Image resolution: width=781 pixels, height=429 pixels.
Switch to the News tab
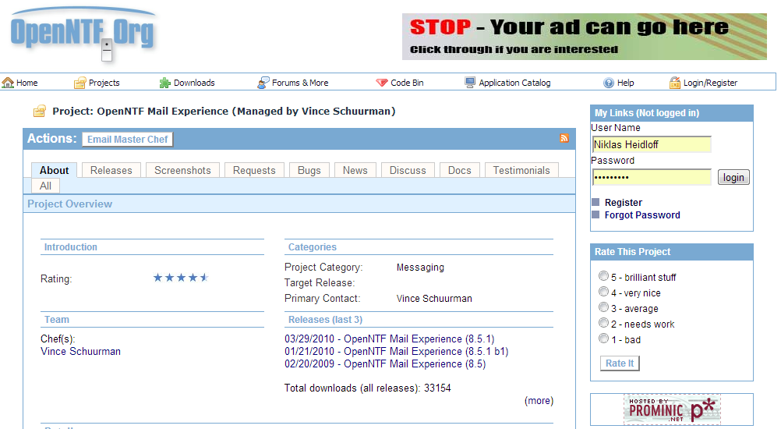[355, 170]
